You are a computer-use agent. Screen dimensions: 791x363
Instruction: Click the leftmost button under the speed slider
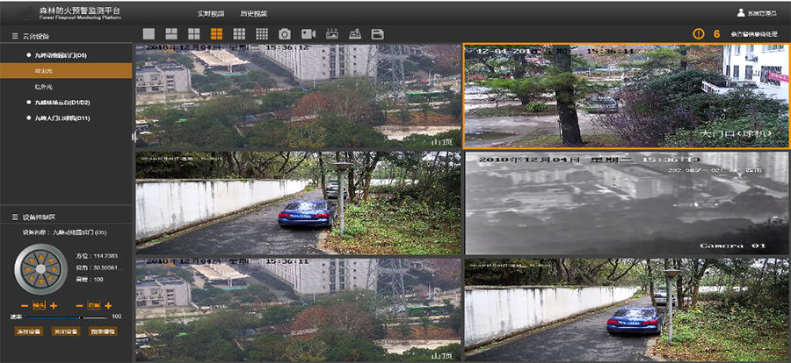(x=27, y=331)
